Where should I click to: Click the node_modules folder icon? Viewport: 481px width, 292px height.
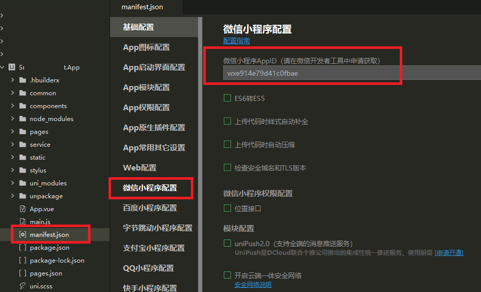tap(22, 118)
